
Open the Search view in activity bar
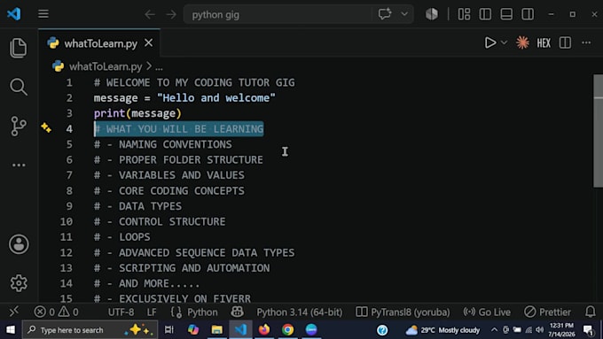click(19, 87)
